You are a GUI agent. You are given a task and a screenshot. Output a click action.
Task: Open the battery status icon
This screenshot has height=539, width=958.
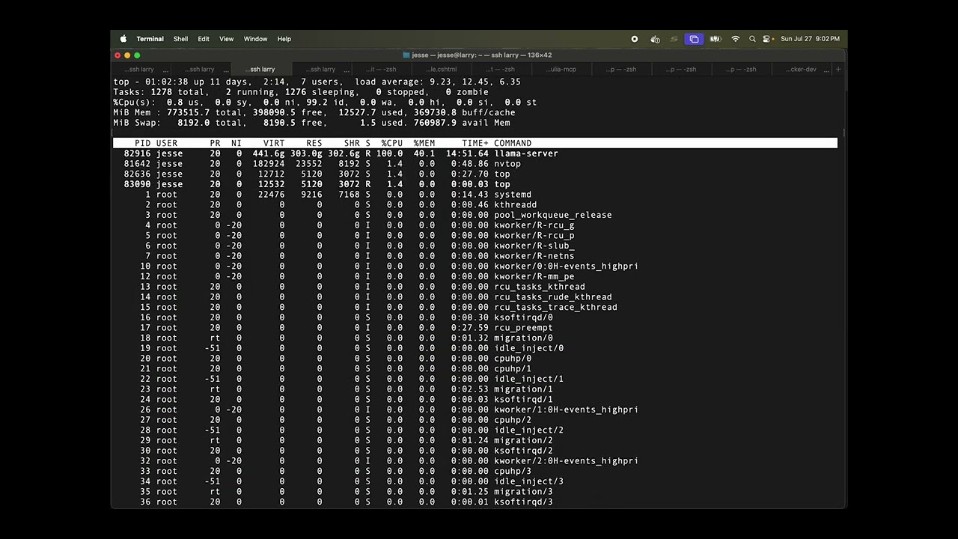[x=715, y=39]
